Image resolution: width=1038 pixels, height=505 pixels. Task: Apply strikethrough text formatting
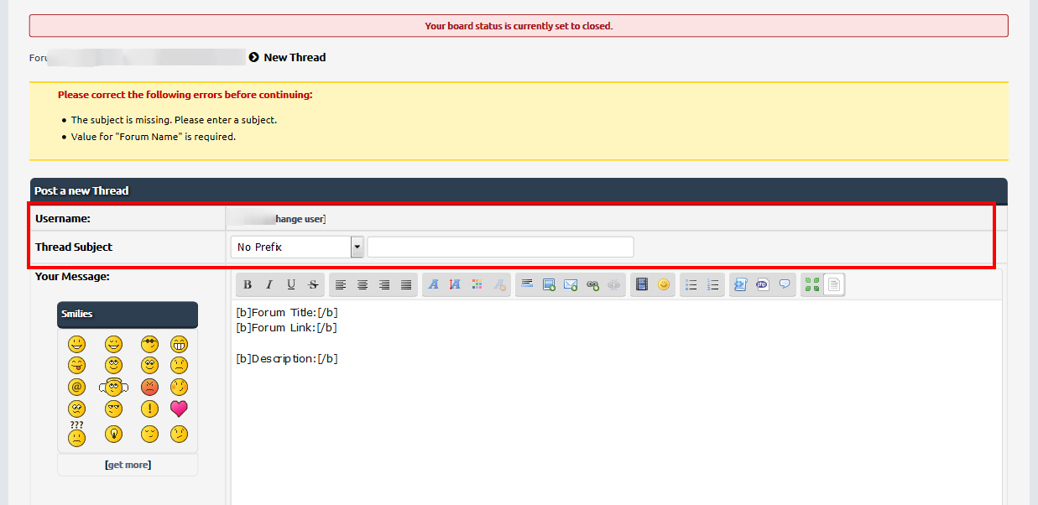[313, 285]
